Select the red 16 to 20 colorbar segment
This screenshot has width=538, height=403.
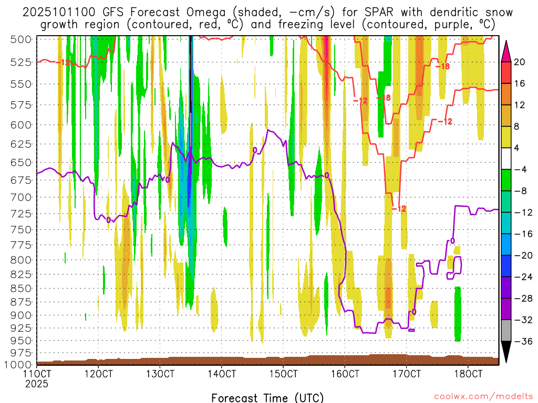coord(506,72)
